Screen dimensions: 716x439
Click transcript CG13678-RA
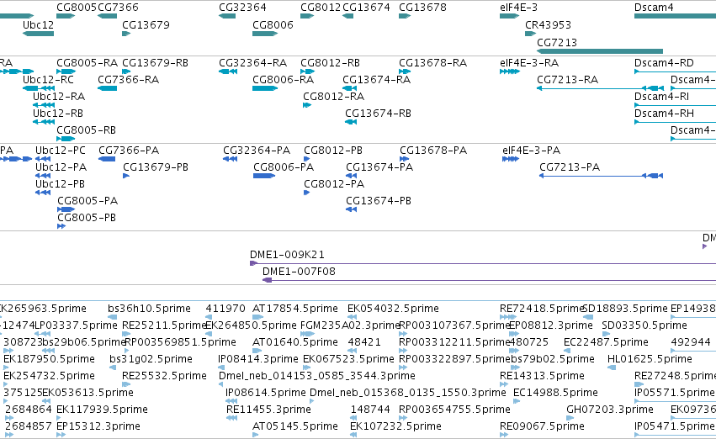point(433,62)
